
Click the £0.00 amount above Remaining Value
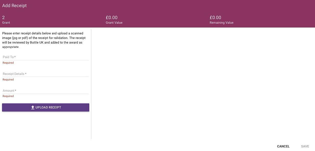(215, 18)
